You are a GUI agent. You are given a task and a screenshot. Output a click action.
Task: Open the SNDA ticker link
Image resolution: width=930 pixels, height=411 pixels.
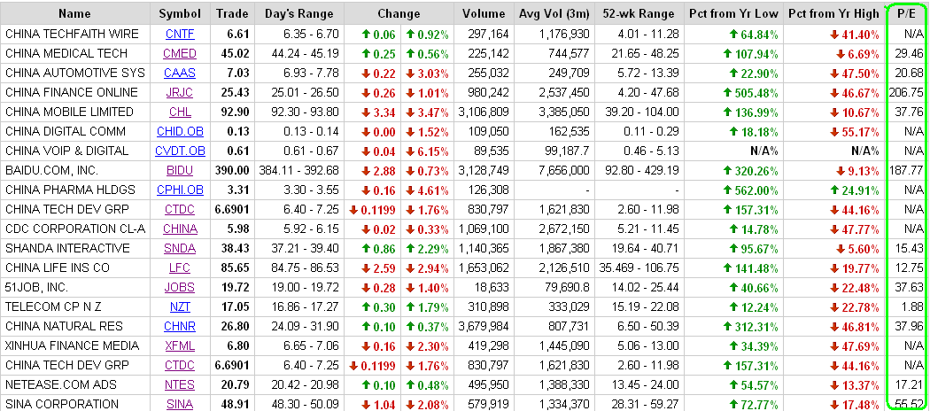tap(180, 248)
